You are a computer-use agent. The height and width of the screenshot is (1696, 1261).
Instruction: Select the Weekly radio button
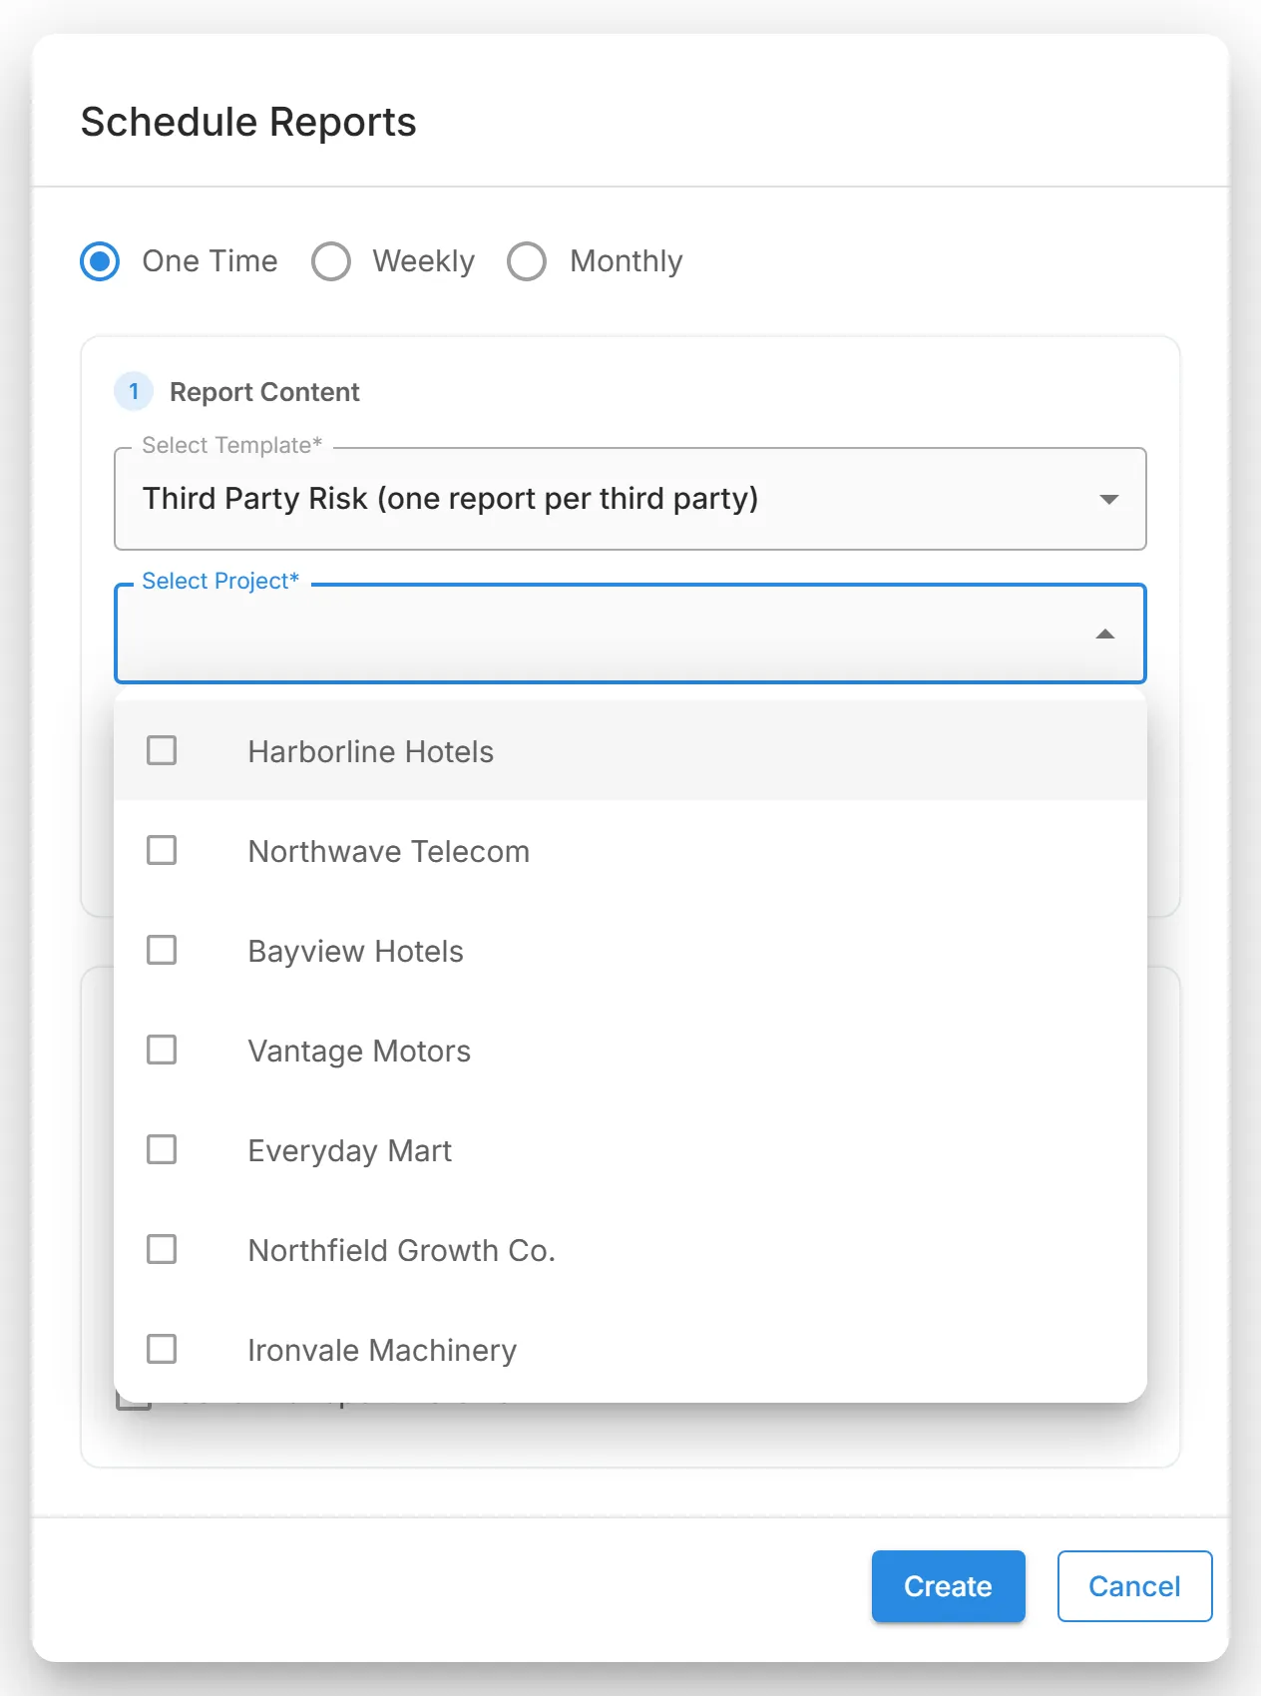click(x=331, y=261)
